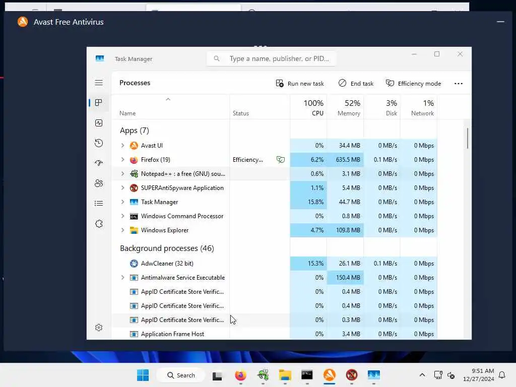Open taskbar Search box
The image size is (516, 387).
pyautogui.click(x=181, y=375)
